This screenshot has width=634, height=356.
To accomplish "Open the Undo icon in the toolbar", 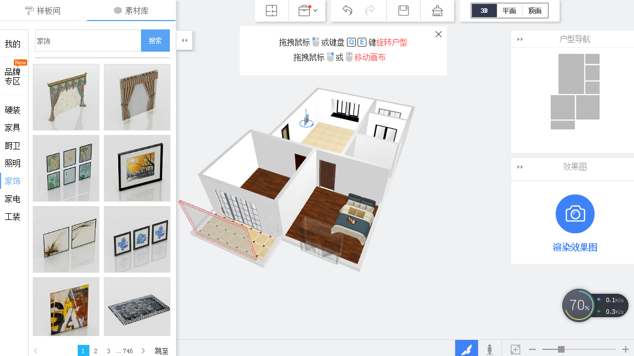I will pyautogui.click(x=348, y=10).
